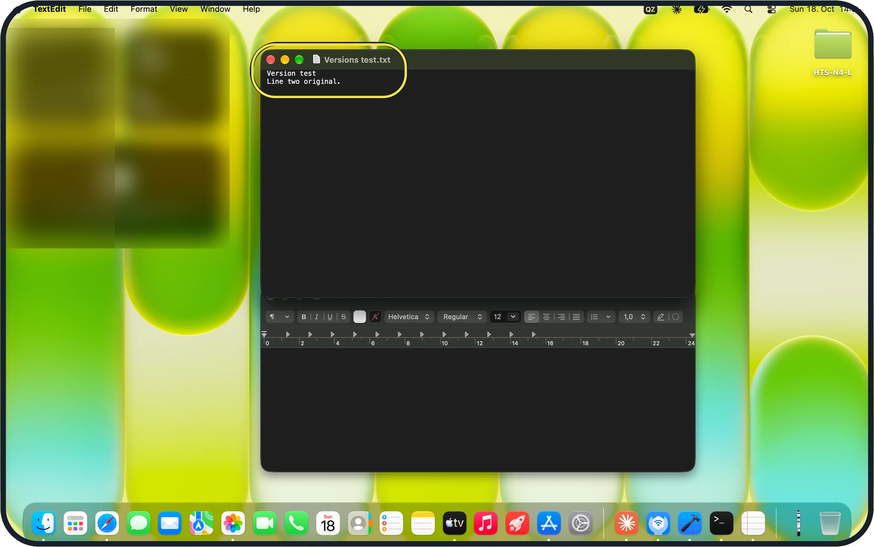
Task: Open Music from the Dock
Action: pyautogui.click(x=486, y=523)
